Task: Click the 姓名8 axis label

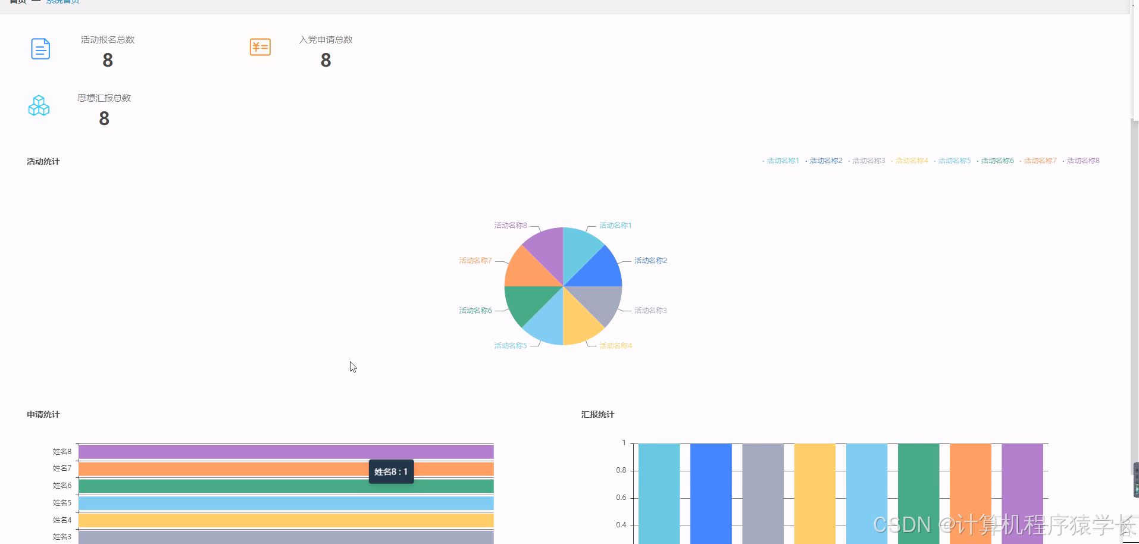Action: coord(62,452)
